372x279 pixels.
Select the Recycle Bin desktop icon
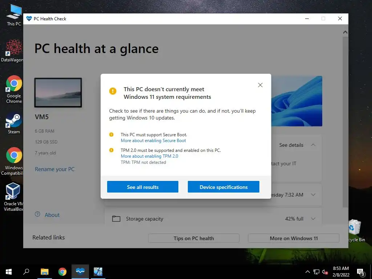[356, 230]
